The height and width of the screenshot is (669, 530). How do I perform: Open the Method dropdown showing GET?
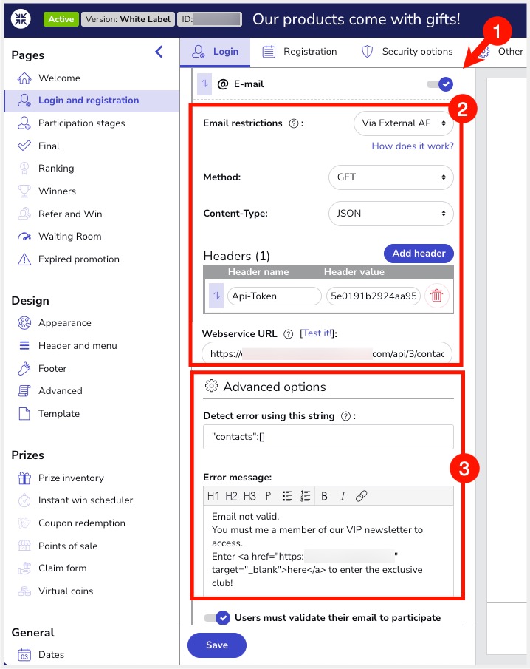[x=390, y=177]
